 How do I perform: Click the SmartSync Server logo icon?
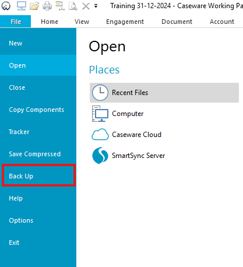tap(100, 156)
